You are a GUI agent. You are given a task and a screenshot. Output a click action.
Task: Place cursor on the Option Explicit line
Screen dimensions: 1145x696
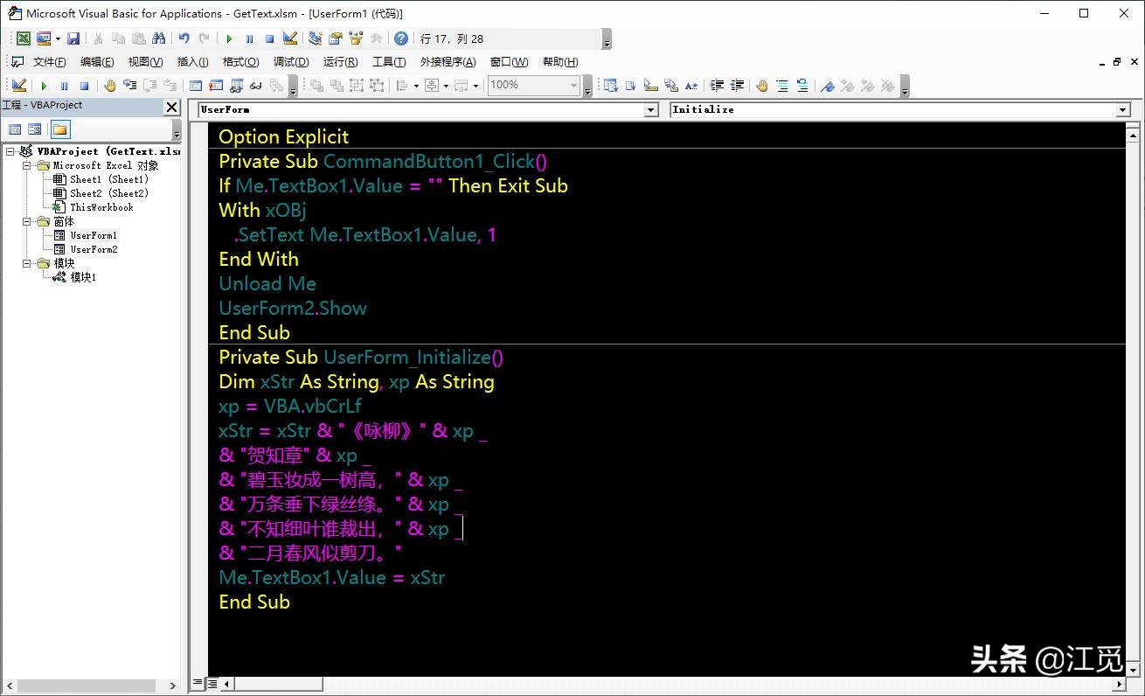283,136
